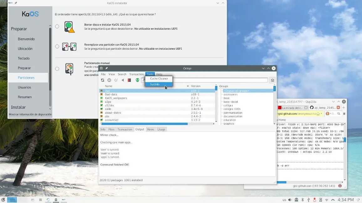Screen dimensions: 362x203
Task: Choose SysInfo from Tools menu
Action: click(159, 84)
